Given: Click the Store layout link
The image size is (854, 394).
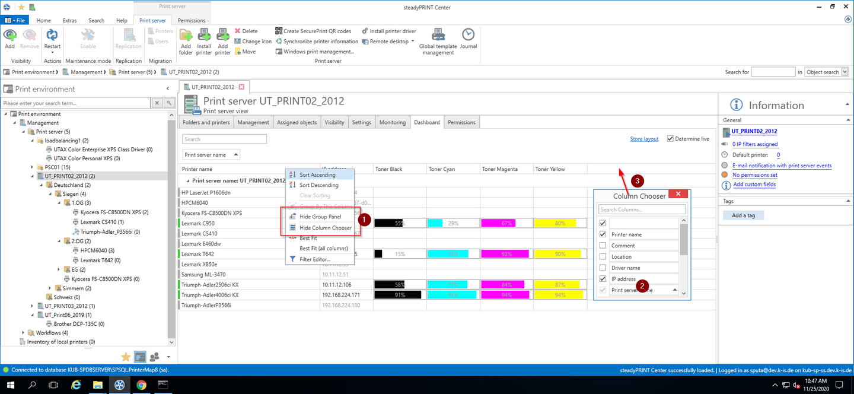Looking at the screenshot, I should pyautogui.click(x=644, y=139).
